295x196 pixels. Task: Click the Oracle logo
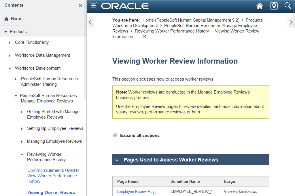[x=125, y=6]
